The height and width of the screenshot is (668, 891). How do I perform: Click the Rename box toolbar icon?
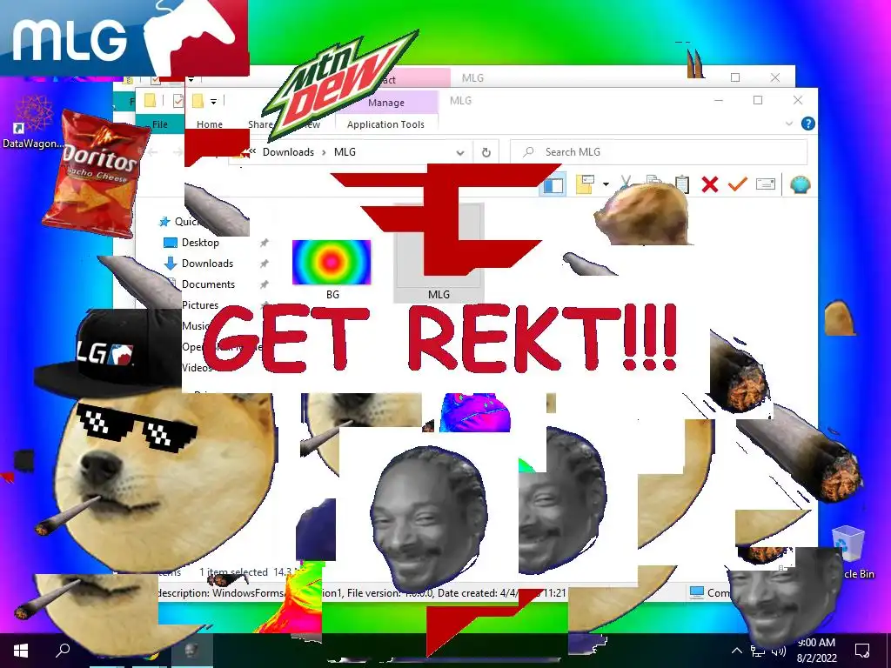(x=766, y=184)
